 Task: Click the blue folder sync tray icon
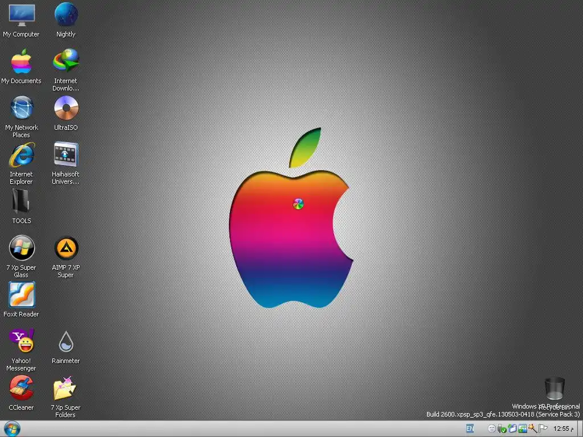(512, 429)
